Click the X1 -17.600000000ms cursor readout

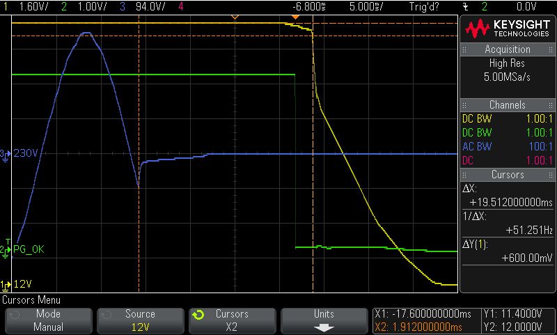click(423, 314)
